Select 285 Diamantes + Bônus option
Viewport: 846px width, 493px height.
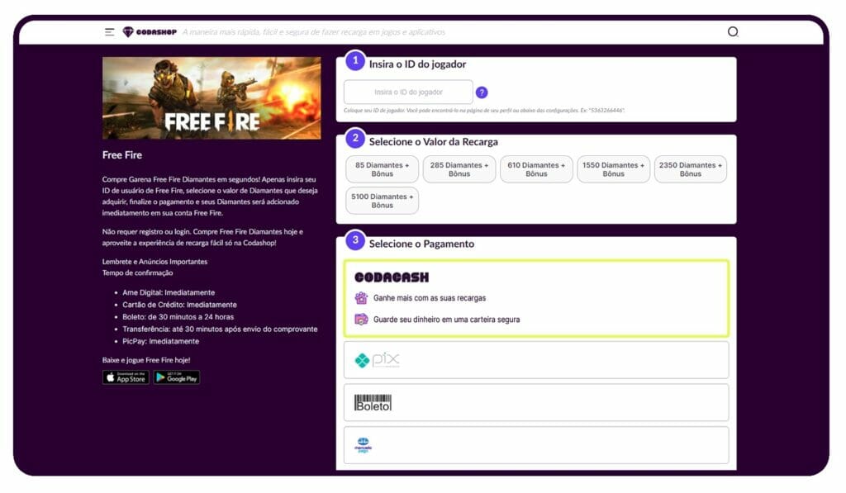(459, 169)
